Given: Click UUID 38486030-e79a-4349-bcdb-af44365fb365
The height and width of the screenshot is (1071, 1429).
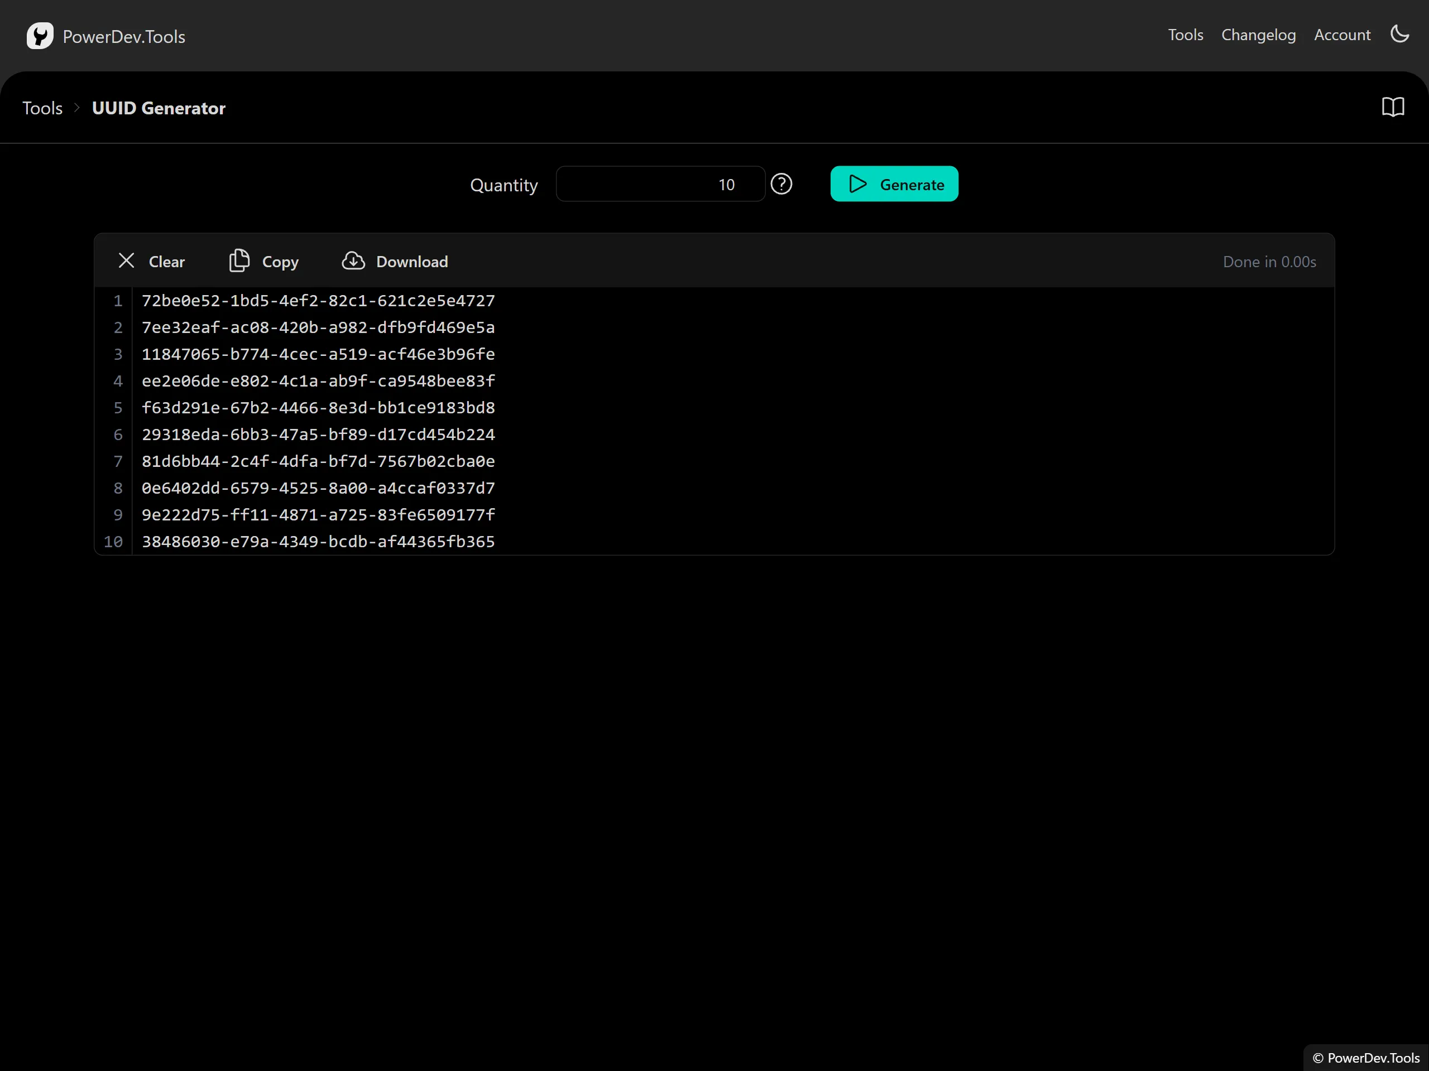Looking at the screenshot, I should click(319, 542).
